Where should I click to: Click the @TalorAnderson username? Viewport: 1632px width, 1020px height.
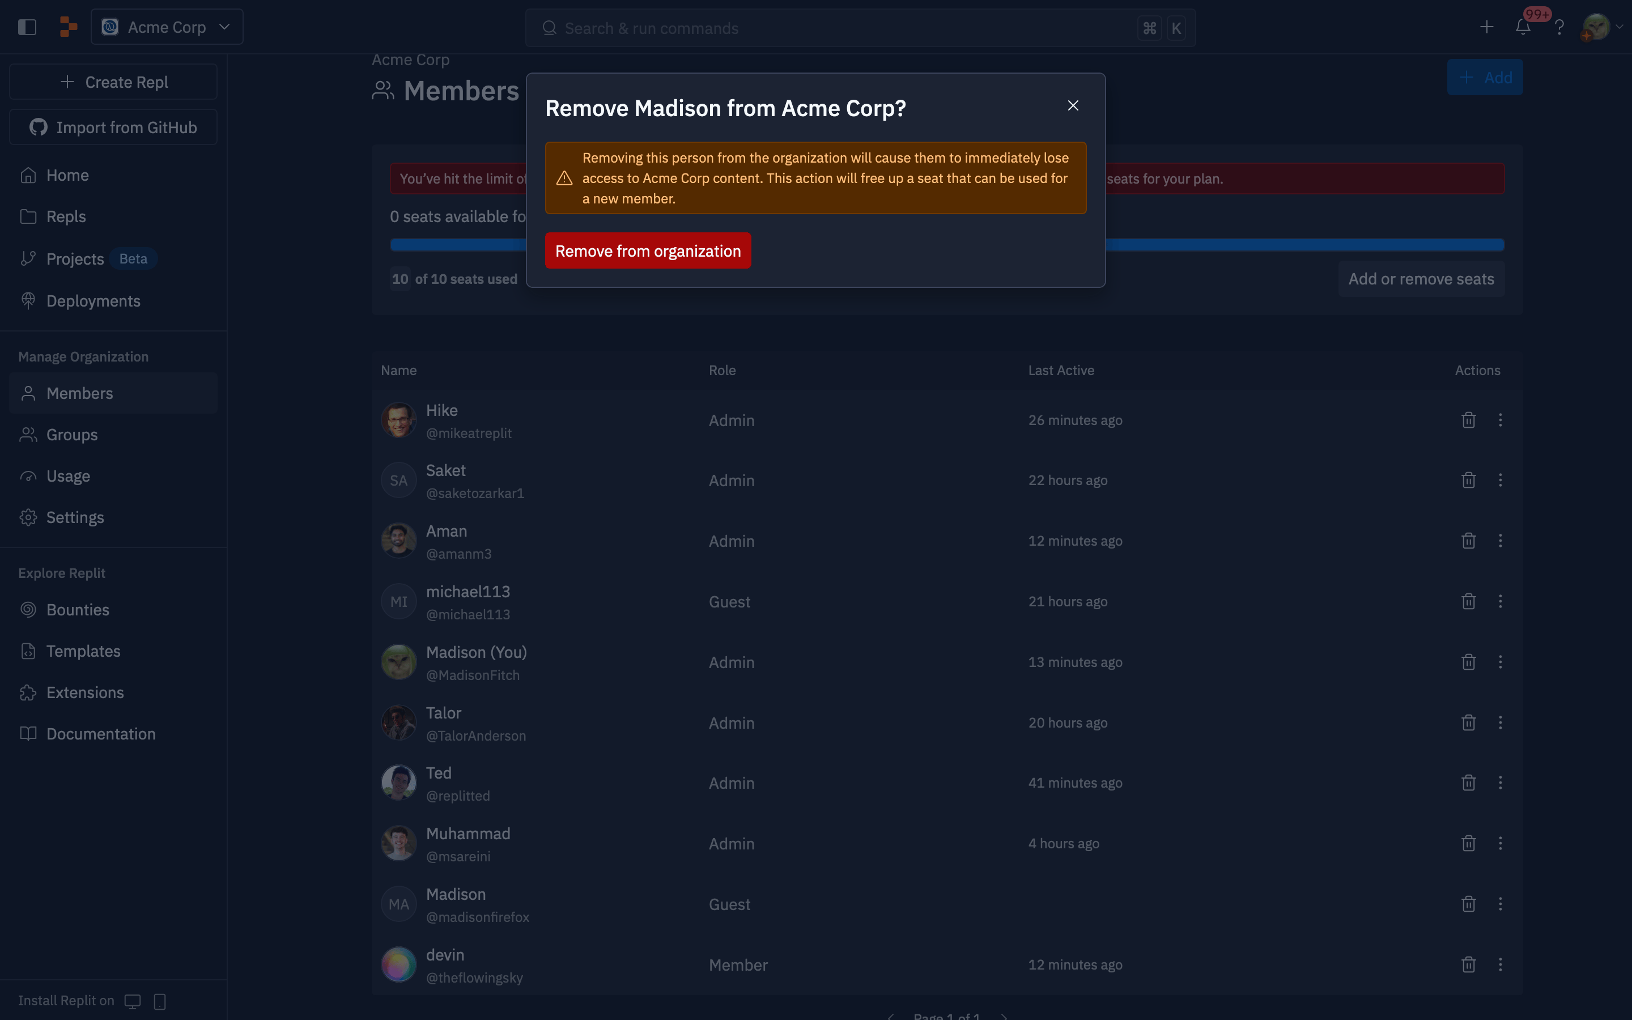475,736
